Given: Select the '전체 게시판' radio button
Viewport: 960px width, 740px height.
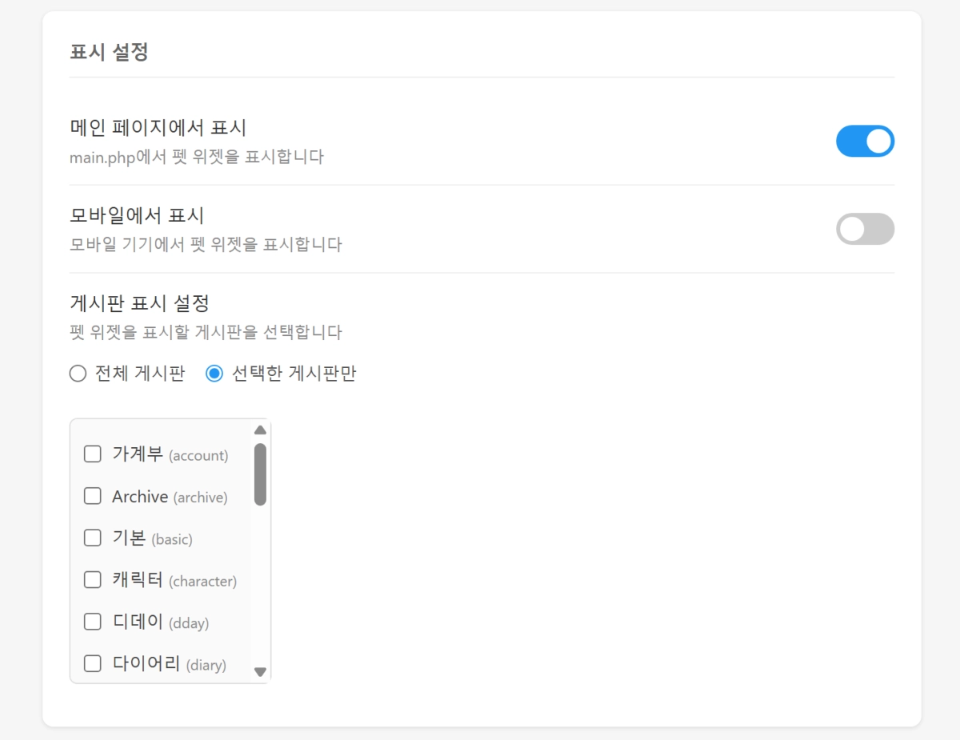Looking at the screenshot, I should tap(78, 374).
